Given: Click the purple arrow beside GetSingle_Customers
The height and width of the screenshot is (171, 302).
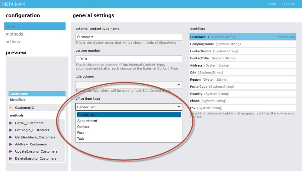Looking at the screenshot, I should 11,130.
